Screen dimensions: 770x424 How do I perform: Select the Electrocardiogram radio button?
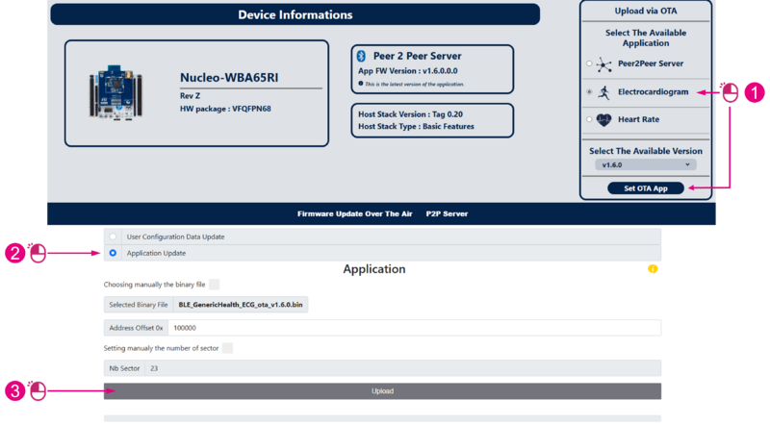pos(589,91)
